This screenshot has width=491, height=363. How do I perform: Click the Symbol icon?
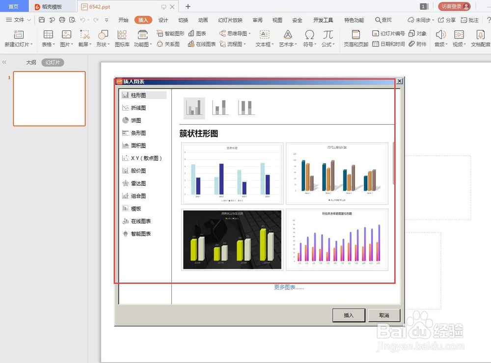pos(309,34)
